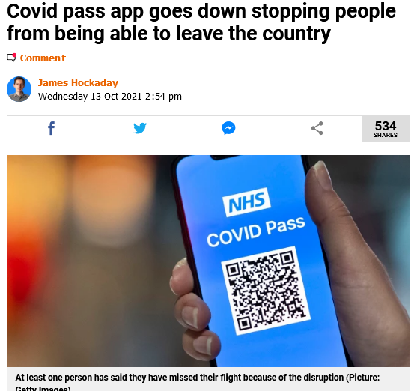The height and width of the screenshot is (391, 417).
Task: Open James Hockaday's avatar photo
Action: click(19, 89)
